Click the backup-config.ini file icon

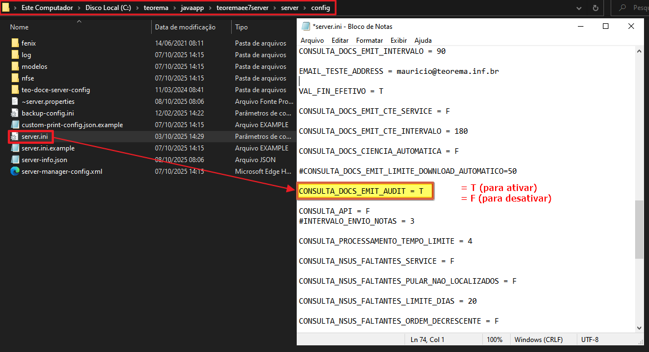pos(15,113)
